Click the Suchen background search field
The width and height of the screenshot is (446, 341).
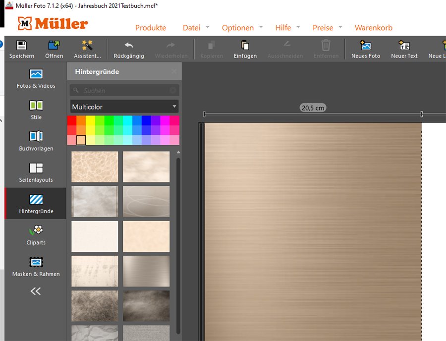124,90
